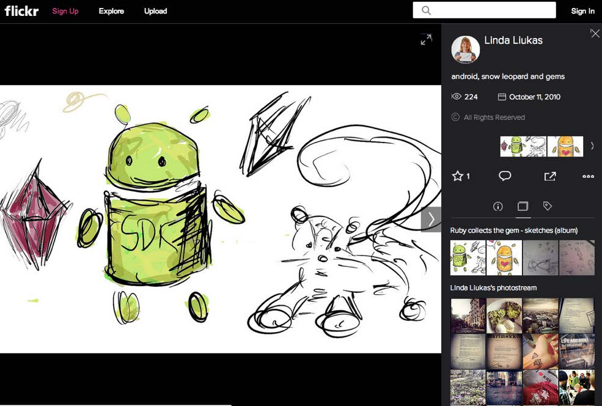Go to next photo with arrow
The image size is (602, 406).
pyautogui.click(x=431, y=220)
